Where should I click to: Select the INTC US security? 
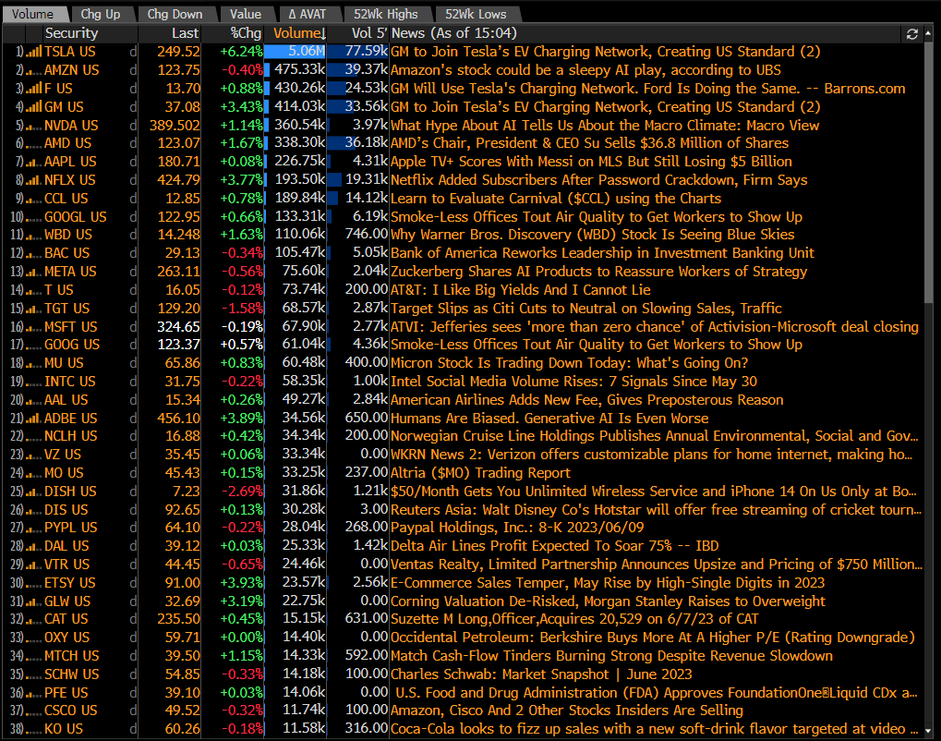coord(69,382)
